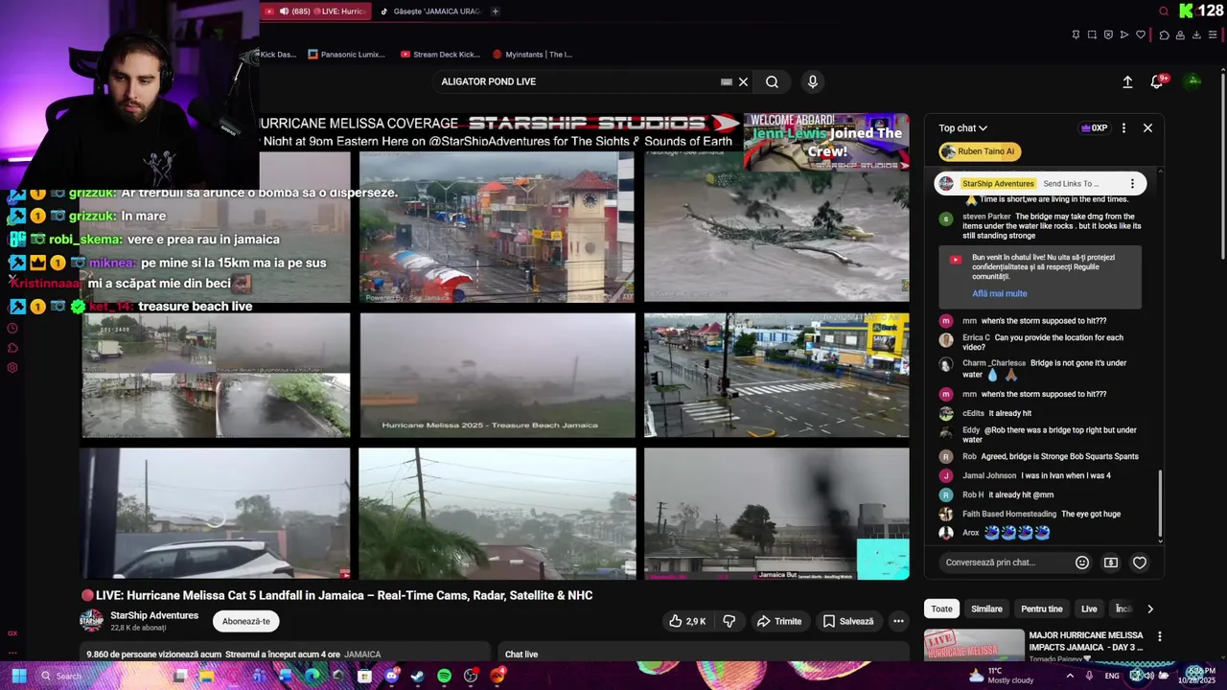Open Spotify from the taskbar
Image resolution: width=1227 pixels, height=690 pixels.
point(444,676)
